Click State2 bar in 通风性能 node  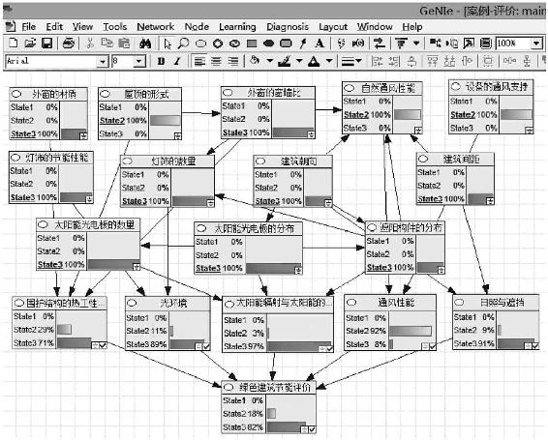point(411,331)
